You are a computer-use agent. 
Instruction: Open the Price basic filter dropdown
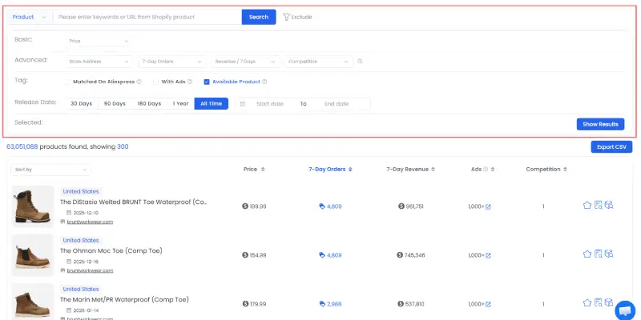[x=99, y=42]
